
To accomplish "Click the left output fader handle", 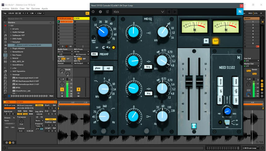I will click(x=189, y=81).
